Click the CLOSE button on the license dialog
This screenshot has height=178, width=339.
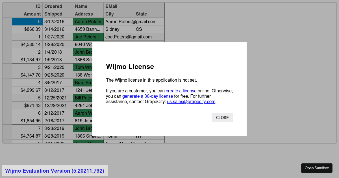(222, 118)
